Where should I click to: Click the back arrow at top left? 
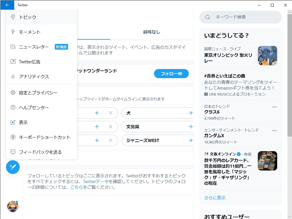pos(7,5)
